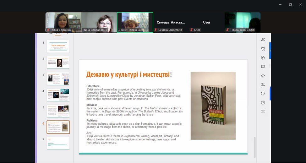The height and width of the screenshot is (163, 306).
Task: Click the vertical scrollbar beside the slide
Action: tap(254, 147)
